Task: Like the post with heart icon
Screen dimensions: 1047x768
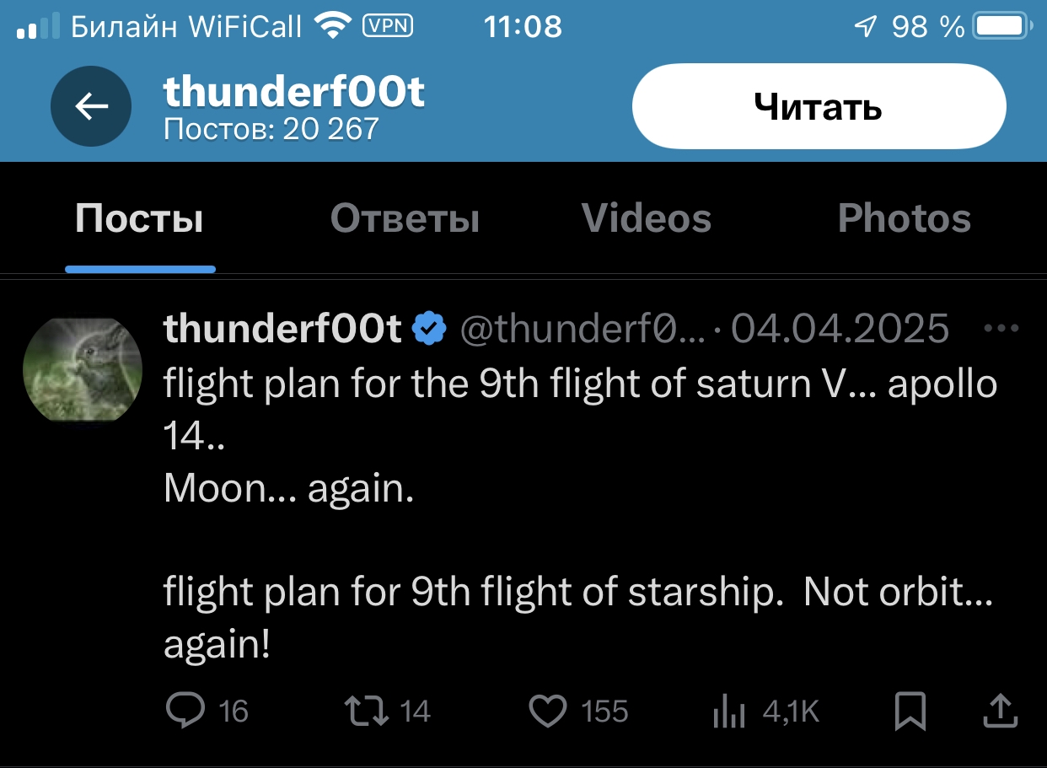Action: 548,712
